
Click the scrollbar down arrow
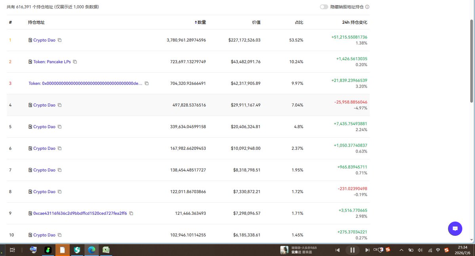click(471, 240)
